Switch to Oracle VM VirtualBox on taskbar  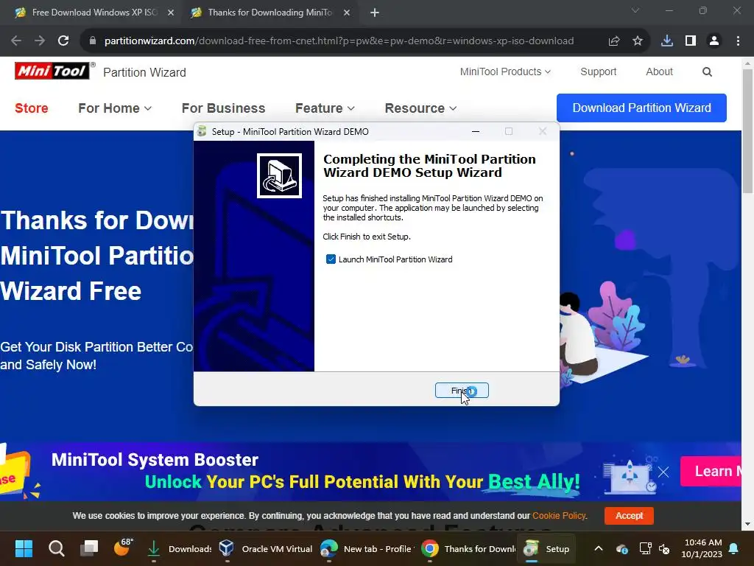[x=265, y=548]
